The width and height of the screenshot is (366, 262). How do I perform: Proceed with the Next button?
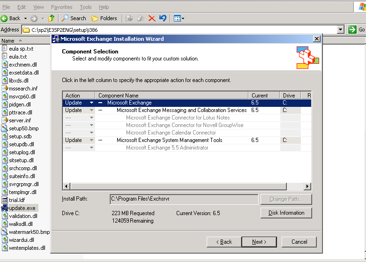point(259,242)
